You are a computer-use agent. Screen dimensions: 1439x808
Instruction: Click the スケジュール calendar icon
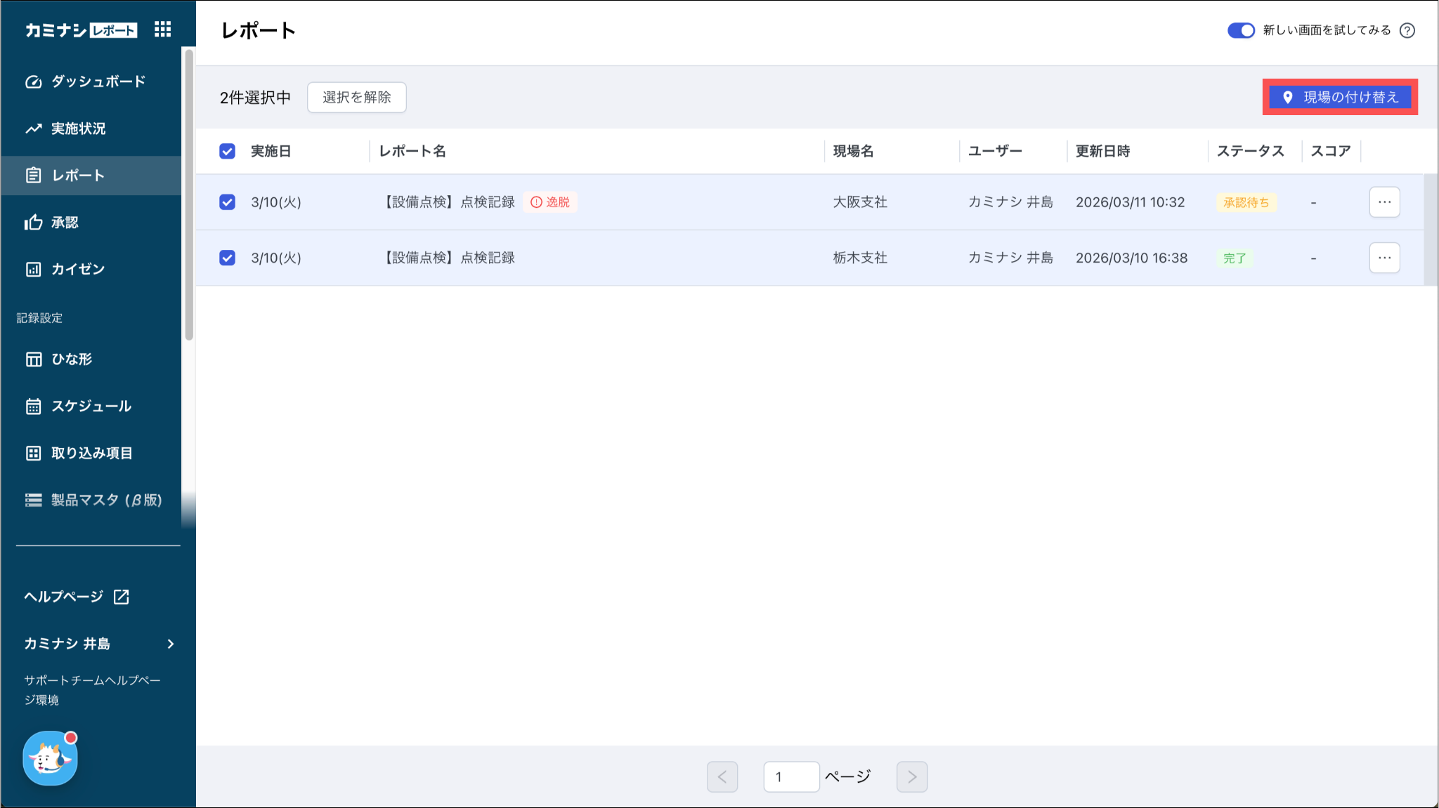pos(33,406)
